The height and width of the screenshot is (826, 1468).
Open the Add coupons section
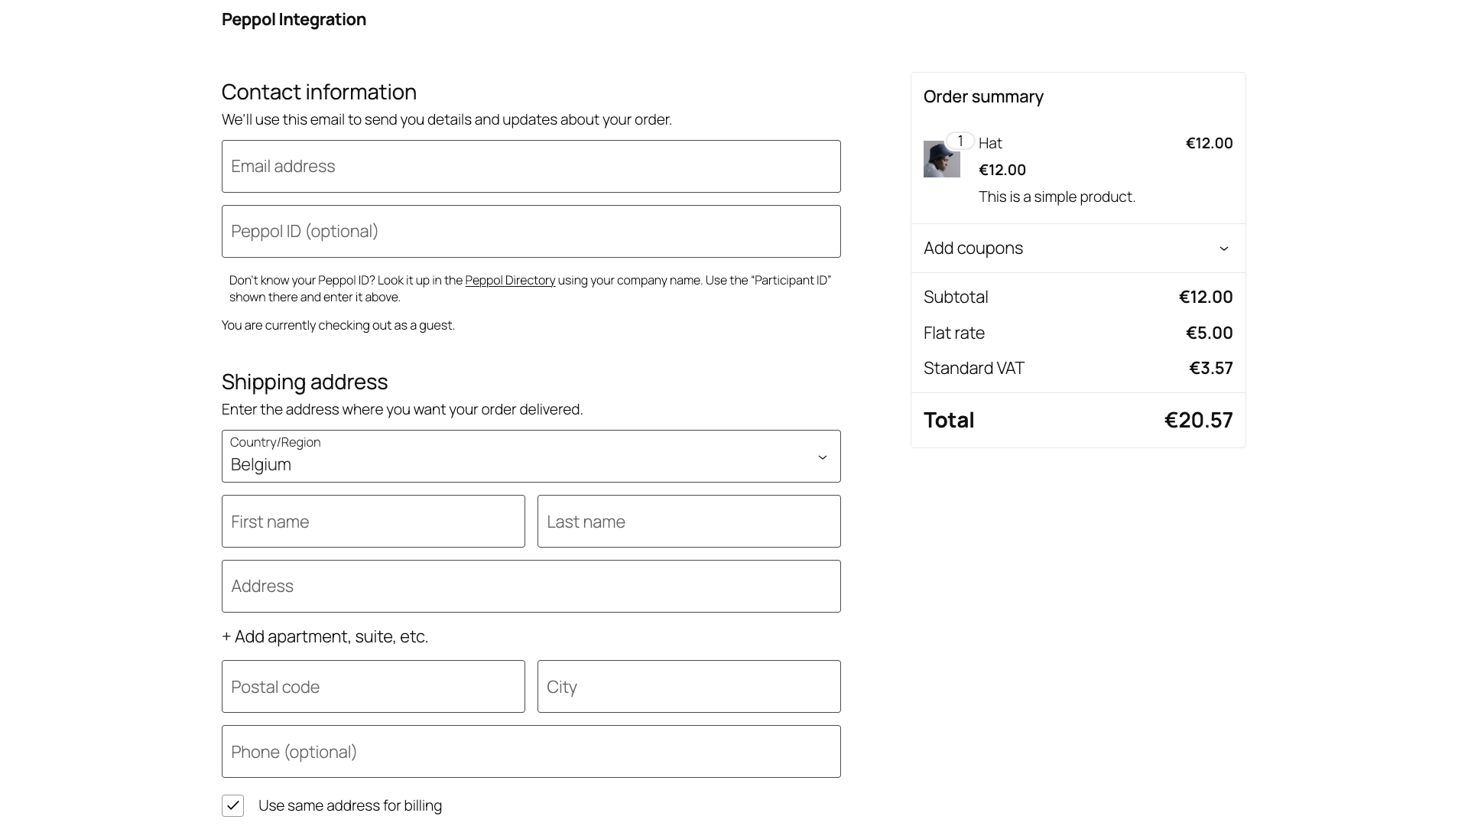973,248
